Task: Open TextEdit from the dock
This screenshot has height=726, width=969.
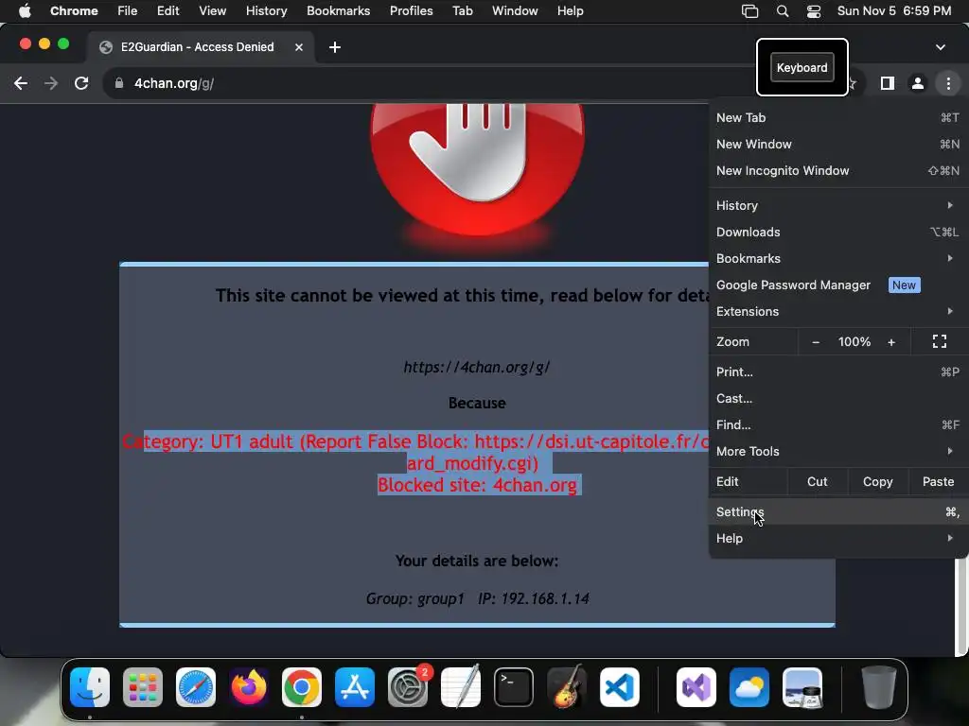Action: (461, 687)
